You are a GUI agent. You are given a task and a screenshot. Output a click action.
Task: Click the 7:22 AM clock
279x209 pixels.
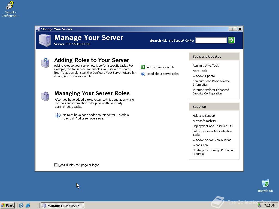coord(270,205)
